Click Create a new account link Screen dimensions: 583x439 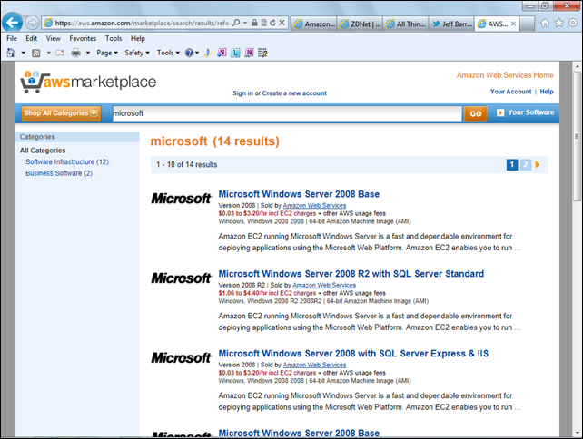coord(294,93)
